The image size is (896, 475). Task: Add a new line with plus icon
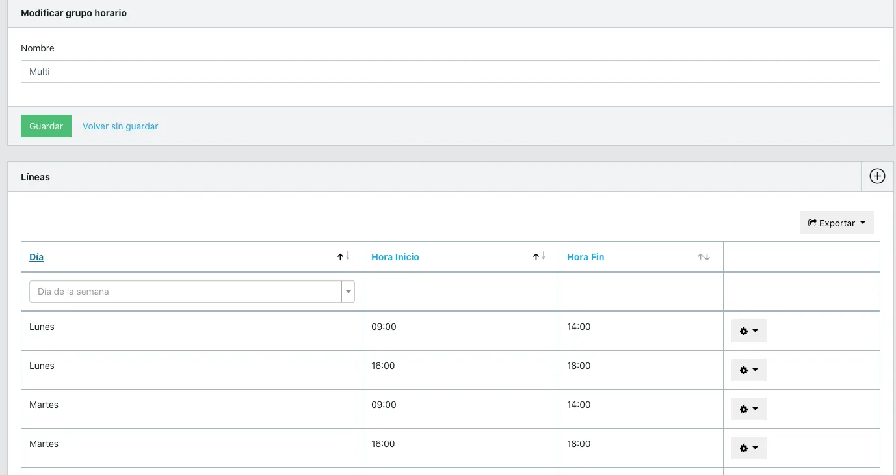tap(877, 176)
